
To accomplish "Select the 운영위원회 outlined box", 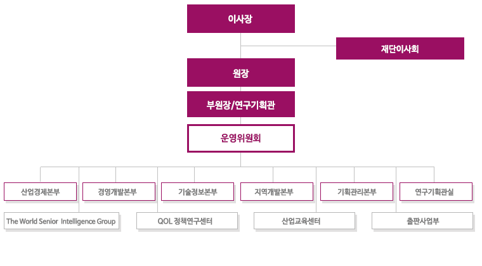I will coord(241,138).
